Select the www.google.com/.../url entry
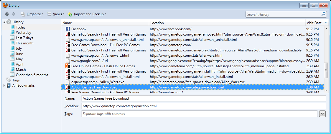 192,61
